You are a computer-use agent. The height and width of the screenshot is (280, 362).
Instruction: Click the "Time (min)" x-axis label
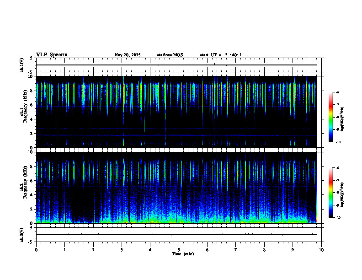[183, 254]
